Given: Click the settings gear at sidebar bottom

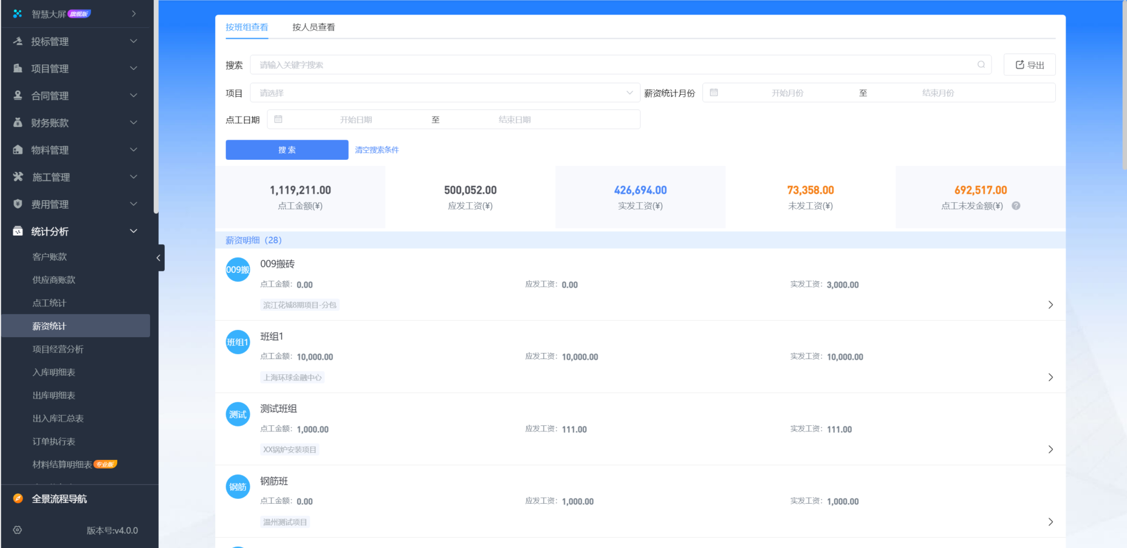Looking at the screenshot, I should (x=17, y=530).
